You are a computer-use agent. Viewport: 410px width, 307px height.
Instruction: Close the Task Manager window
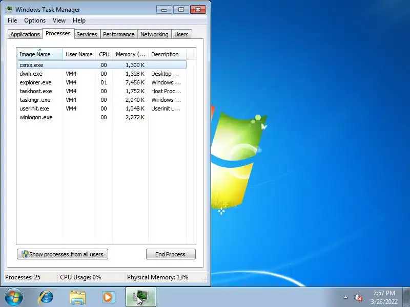click(x=198, y=10)
